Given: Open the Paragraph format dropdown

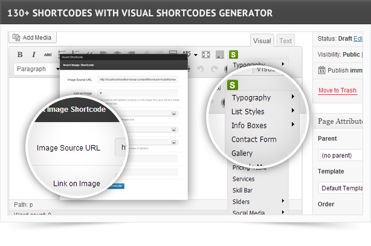Looking at the screenshot, I should (x=36, y=69).
